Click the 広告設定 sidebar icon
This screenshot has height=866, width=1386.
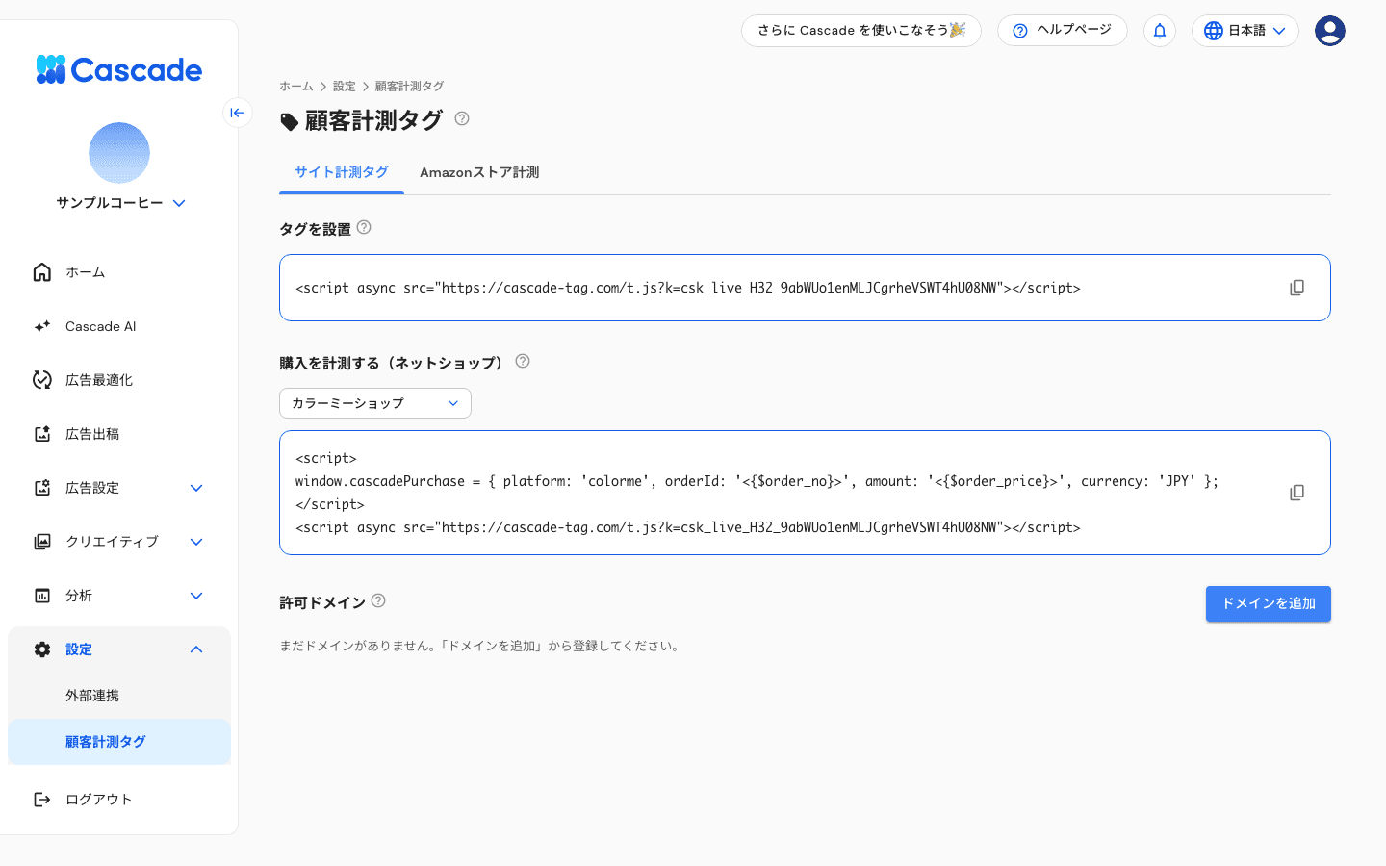42,488
